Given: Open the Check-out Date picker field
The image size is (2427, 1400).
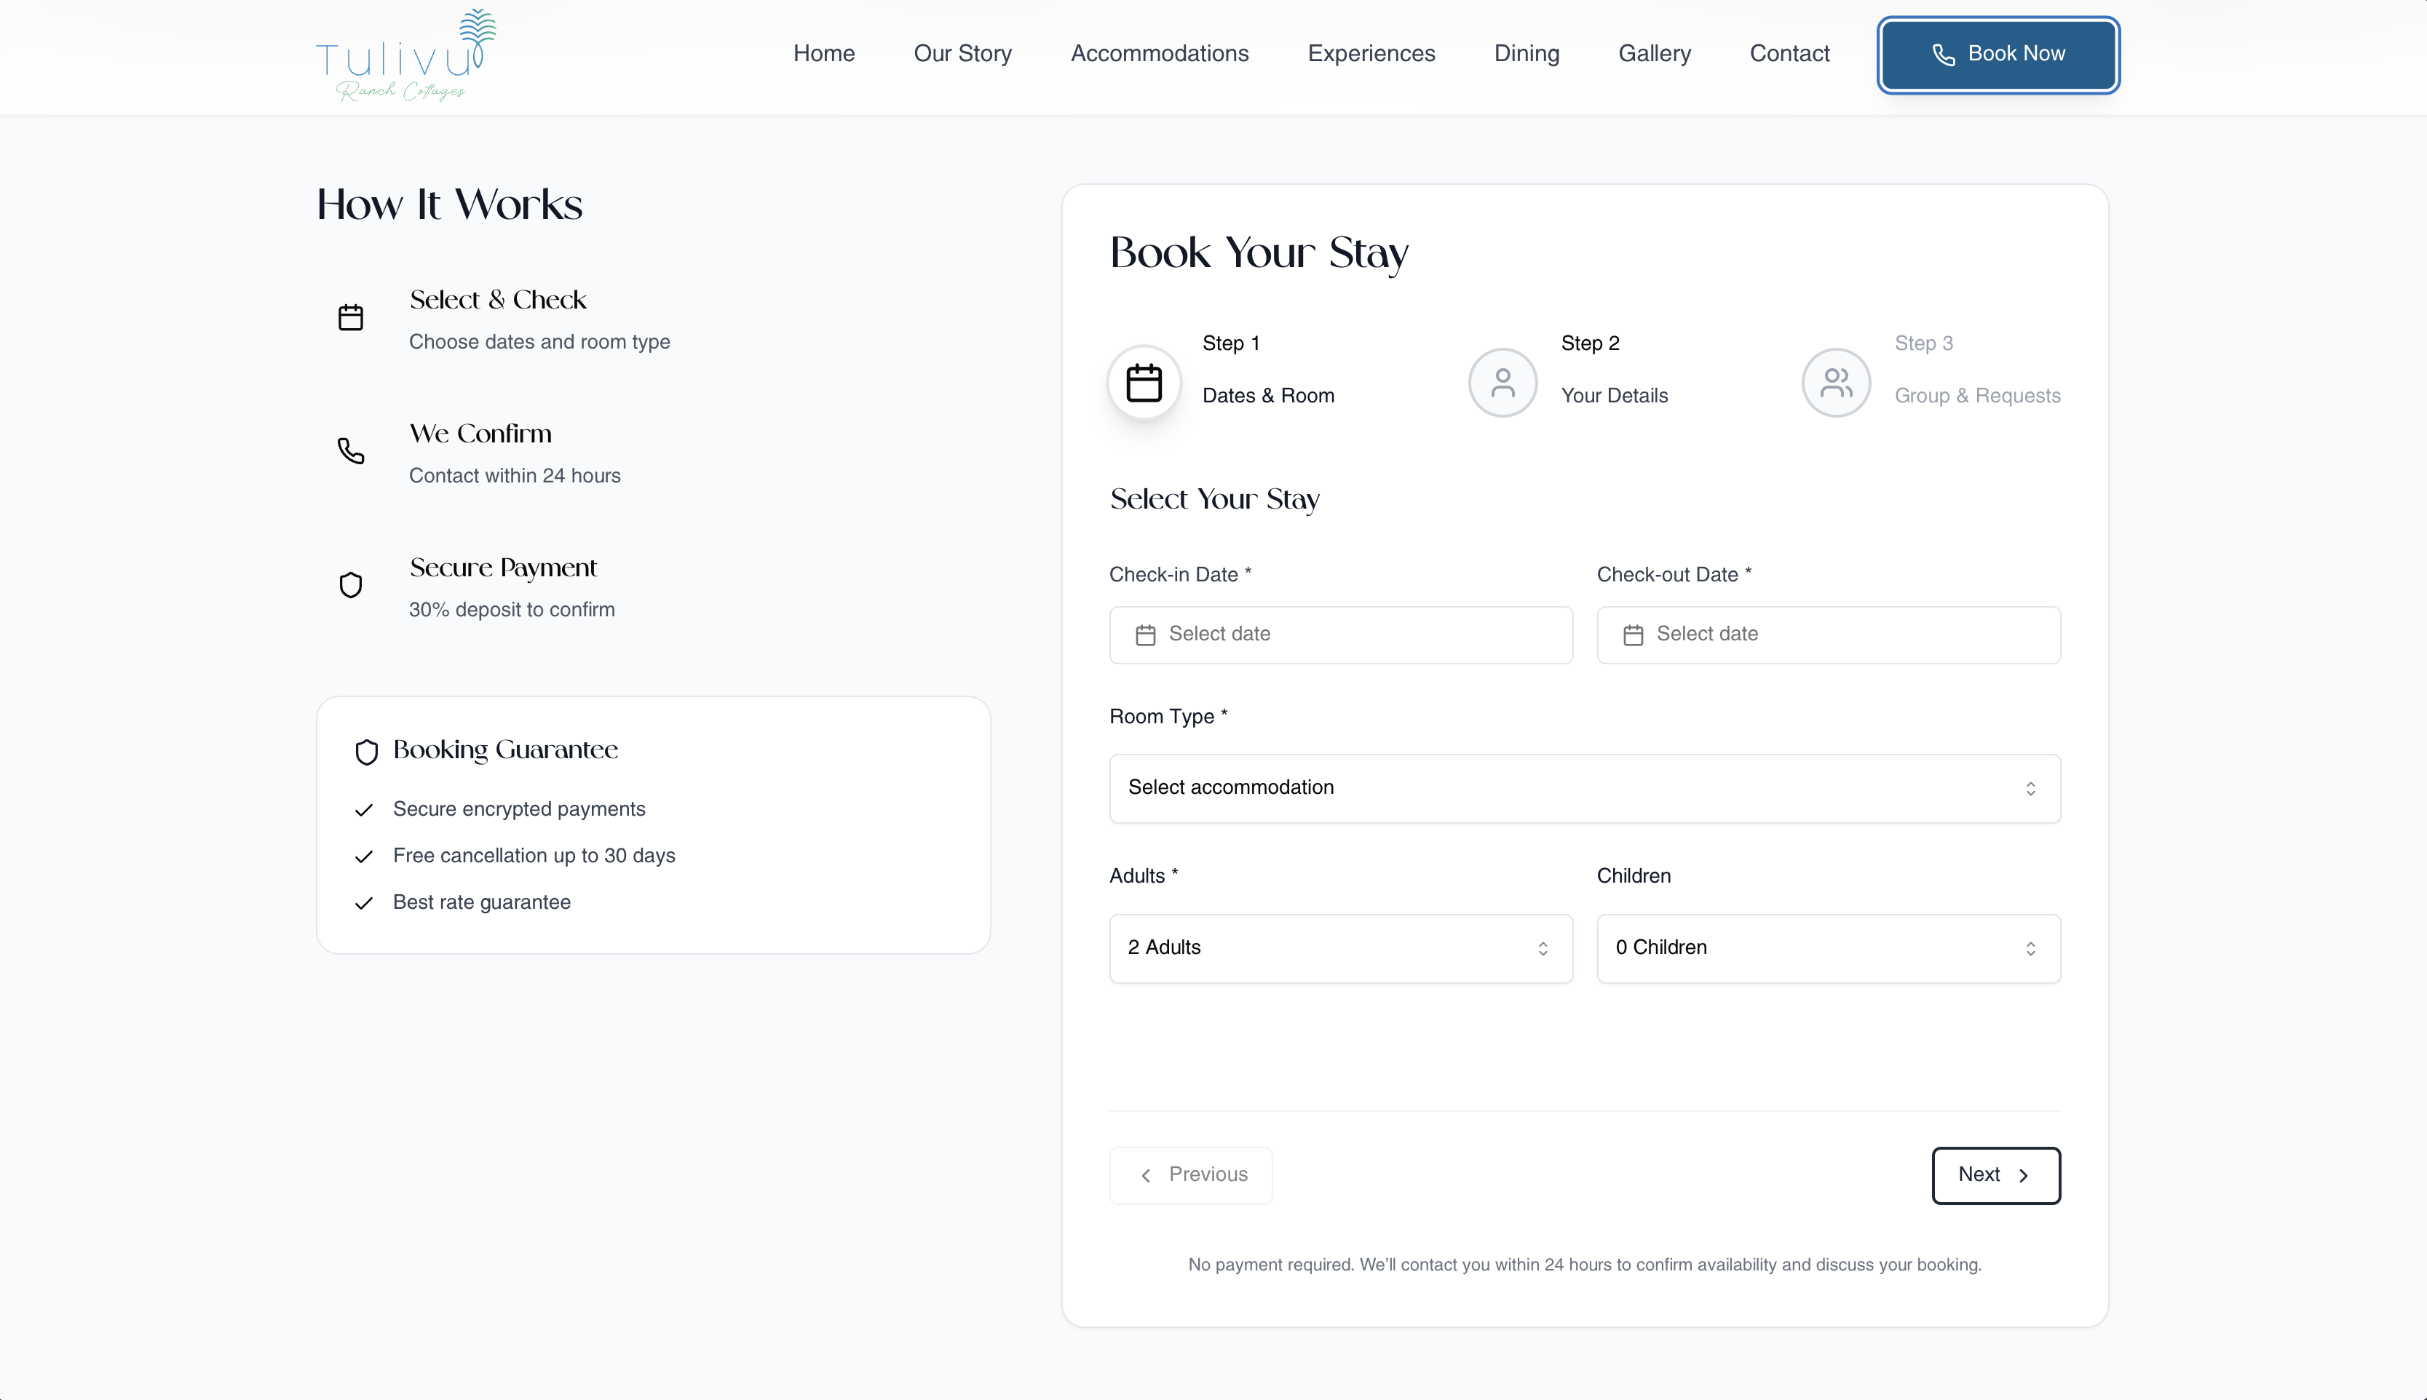Looking at the screenshot, I should (1828, 635).
